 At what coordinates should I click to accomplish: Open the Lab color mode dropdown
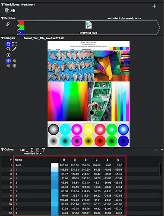(23, 150)
